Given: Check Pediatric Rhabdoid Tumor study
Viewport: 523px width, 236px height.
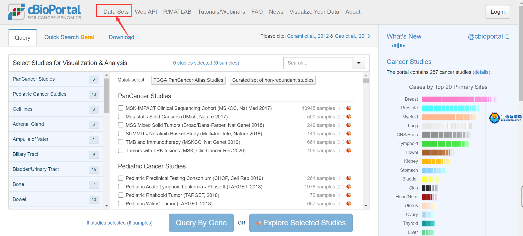Looking at the screenshot, I should click(x=121, y=195).
